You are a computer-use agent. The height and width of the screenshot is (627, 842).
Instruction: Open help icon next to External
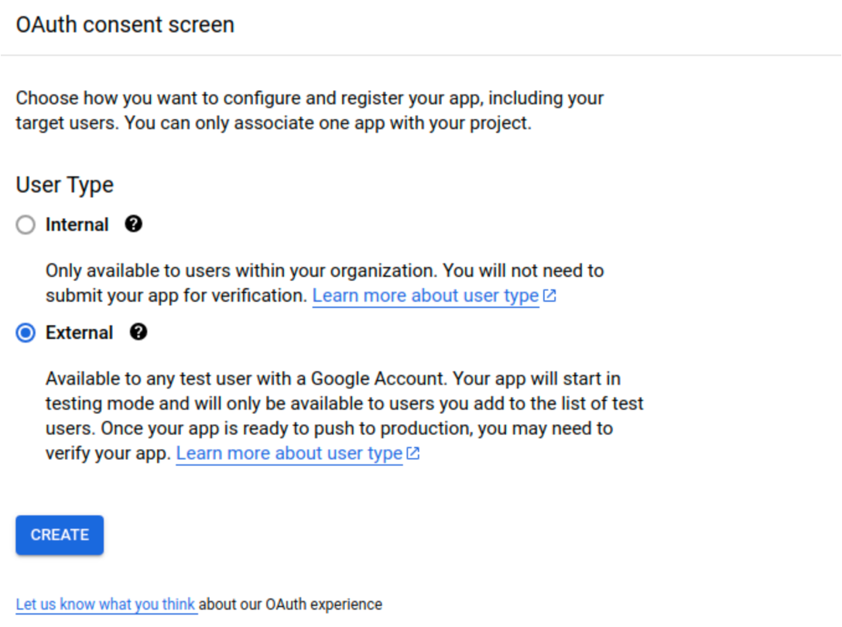(x=138, y=332)
